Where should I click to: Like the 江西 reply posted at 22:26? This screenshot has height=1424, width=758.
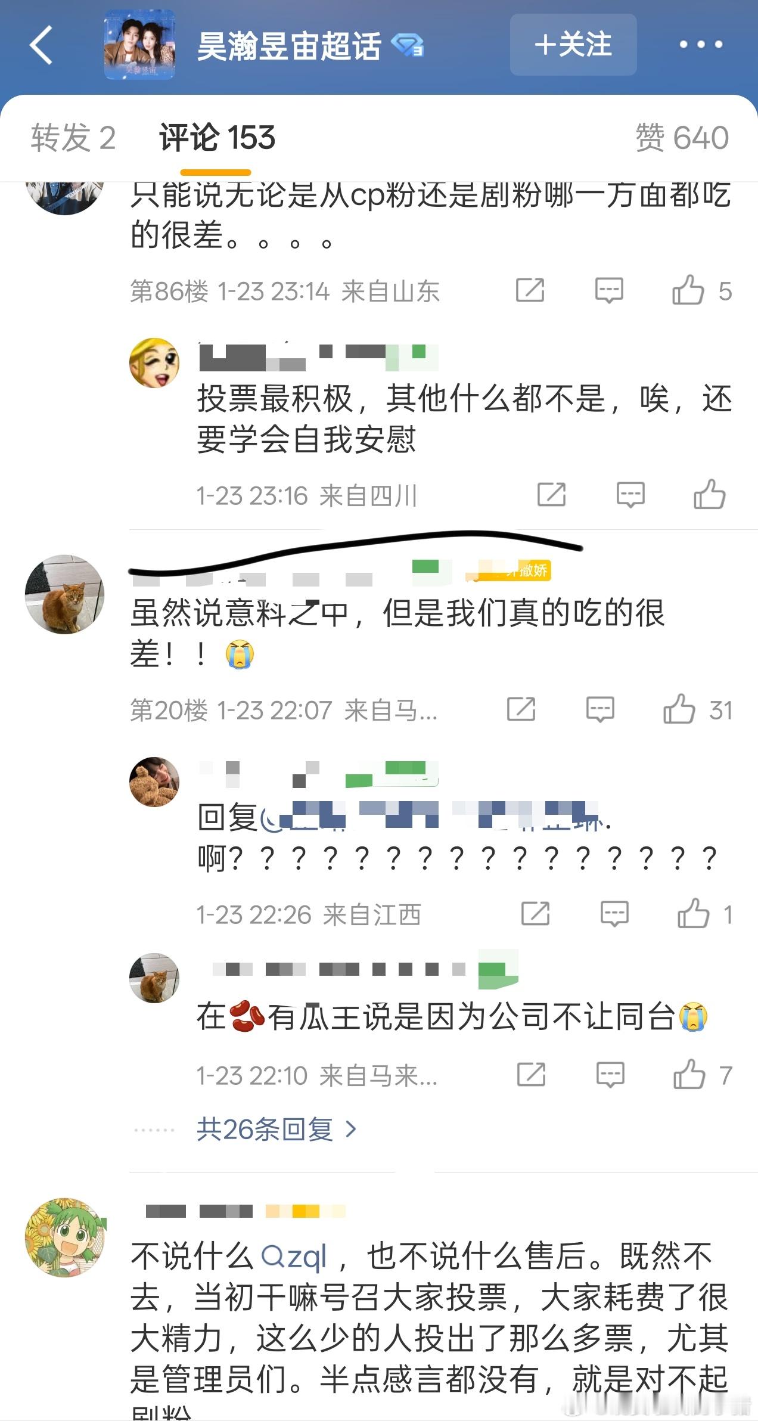tap(693, 913)
